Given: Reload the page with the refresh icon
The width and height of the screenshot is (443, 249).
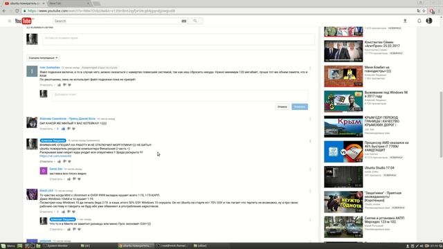Looking at the screenshot, I should coord(17,11).
